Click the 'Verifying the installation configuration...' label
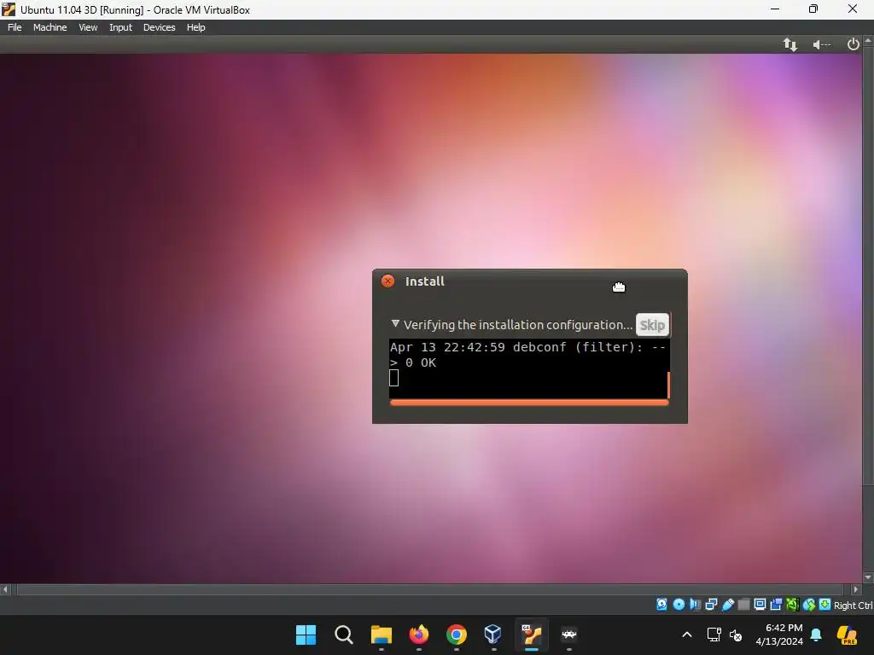This screenshot has width=874, height=655. 518,325
